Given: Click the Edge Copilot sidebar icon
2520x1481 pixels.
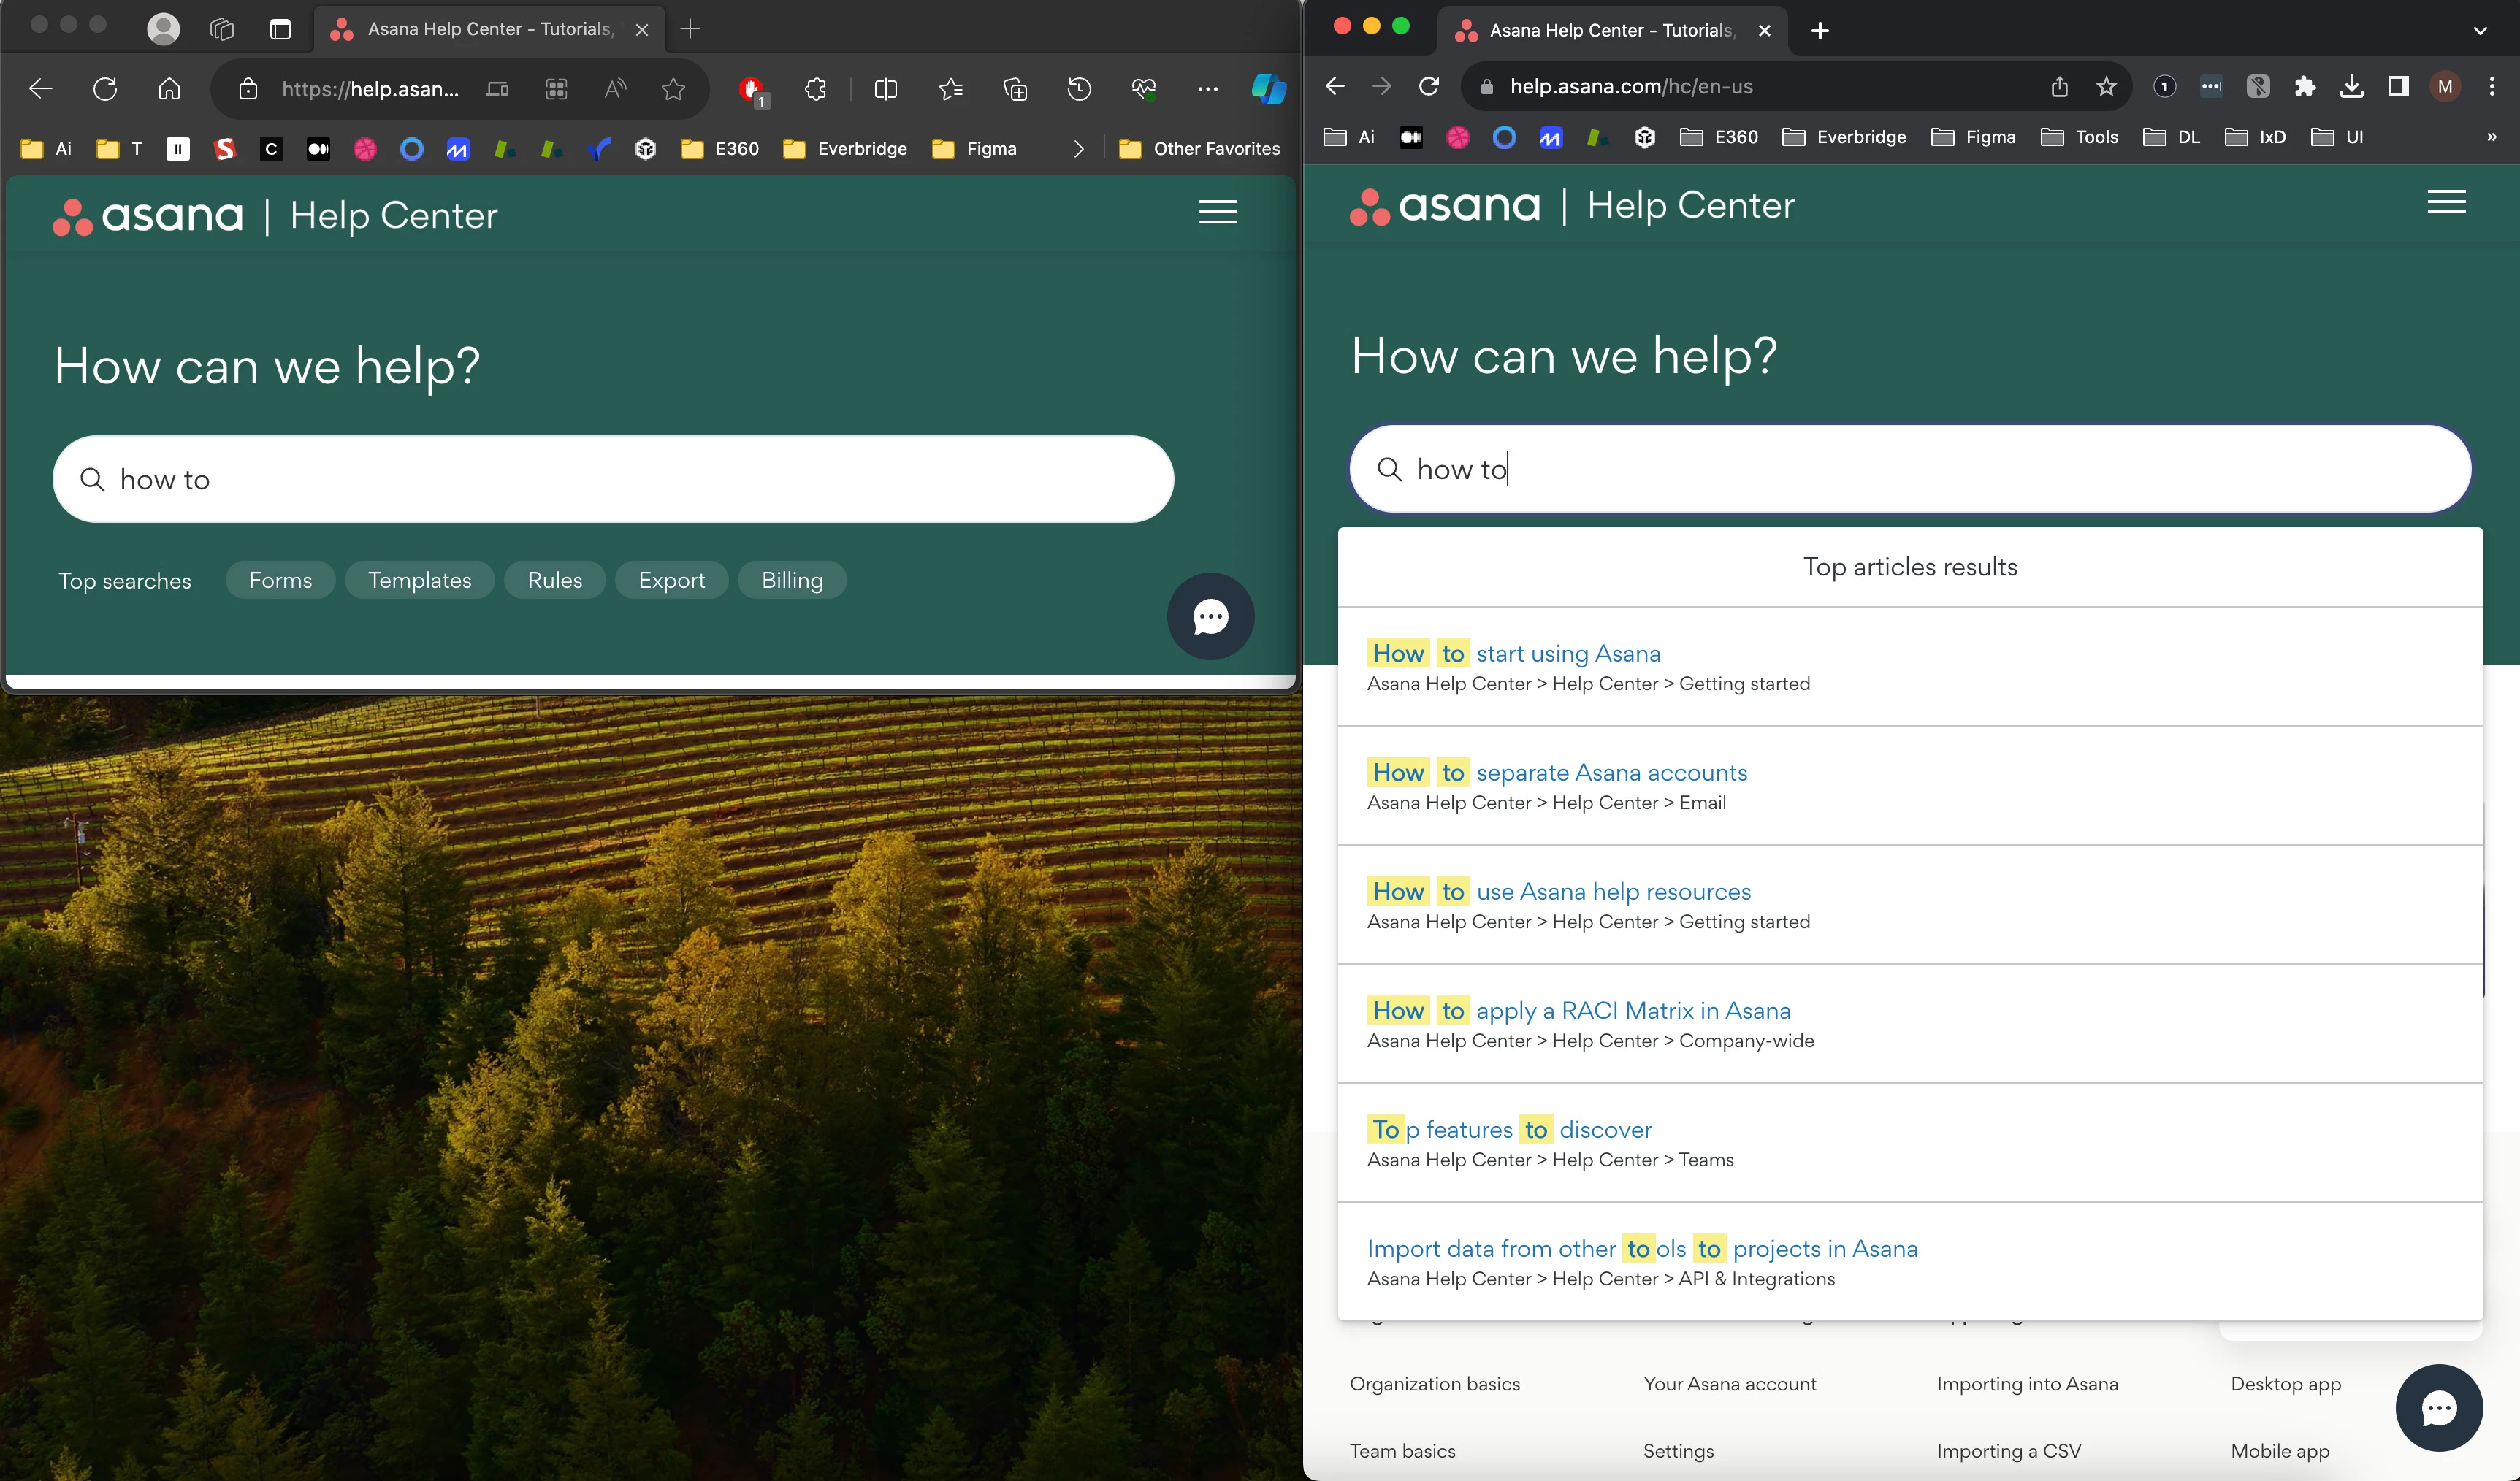Looking at the screenshot, I should coord(1268,89).
